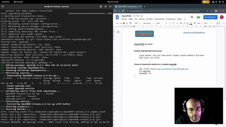Click Activities in the top bar
The width and height of the screenshot is (226, 127).
[6, 2]
